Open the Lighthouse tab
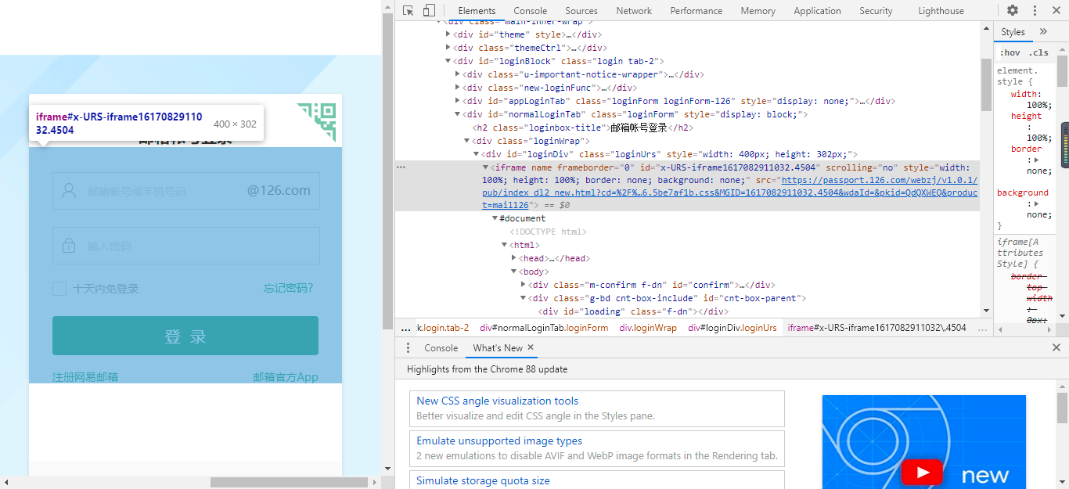 941,11
